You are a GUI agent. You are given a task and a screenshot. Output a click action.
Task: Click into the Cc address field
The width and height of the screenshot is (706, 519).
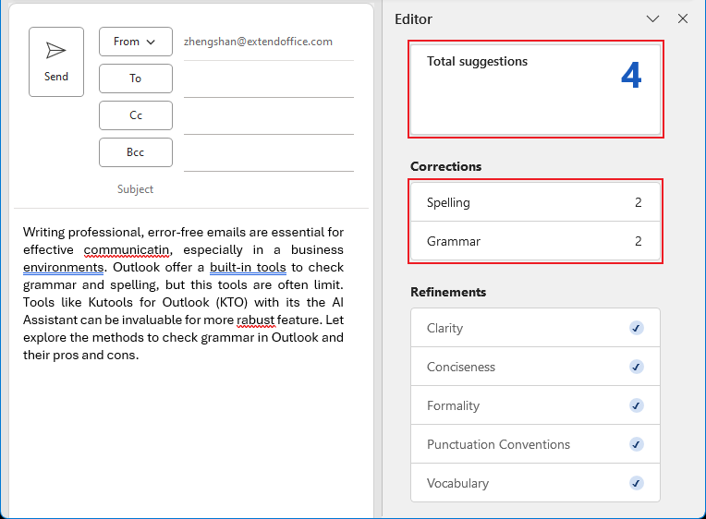click(268, 118)
